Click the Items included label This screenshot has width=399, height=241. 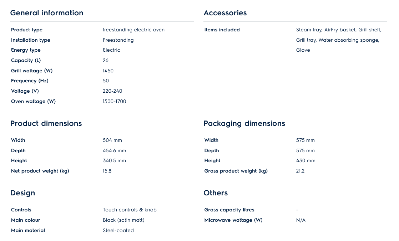[222, 30]
